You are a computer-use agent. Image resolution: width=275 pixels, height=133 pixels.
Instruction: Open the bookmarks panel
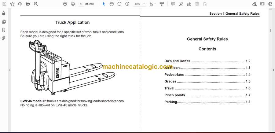click(4, 30)
